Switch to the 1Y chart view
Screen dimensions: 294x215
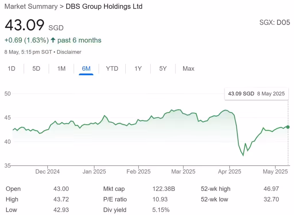pos(137,69)
